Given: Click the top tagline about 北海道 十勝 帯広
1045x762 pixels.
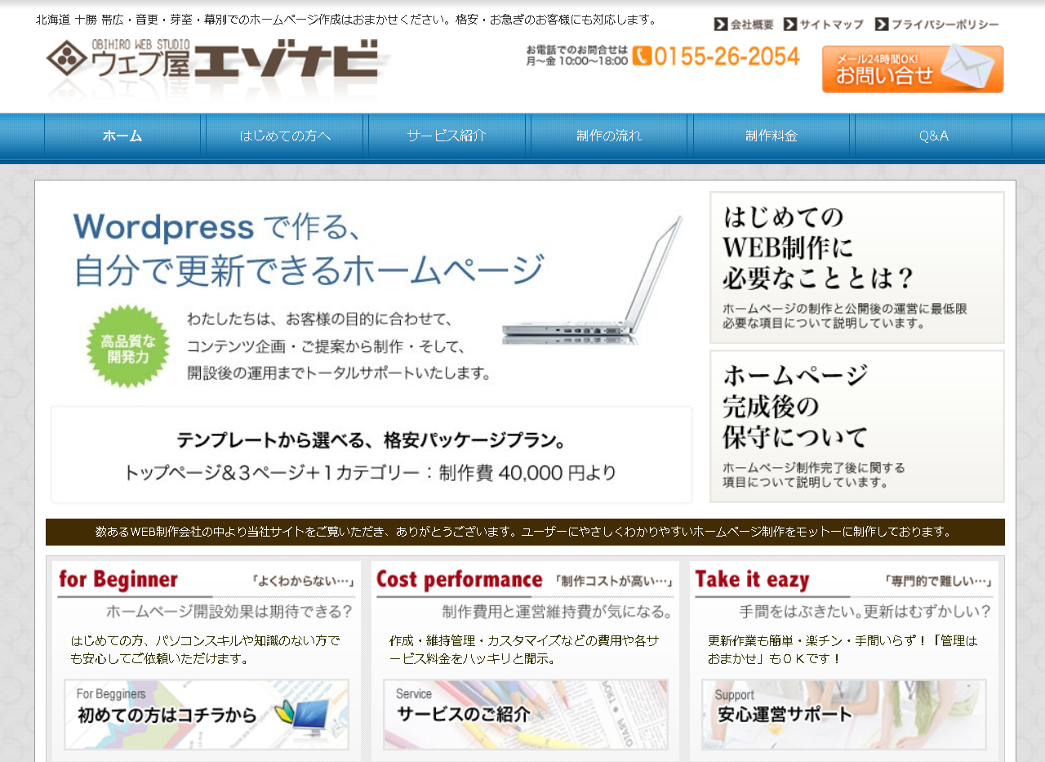Looking at the screenshot, I should (346, 20).
